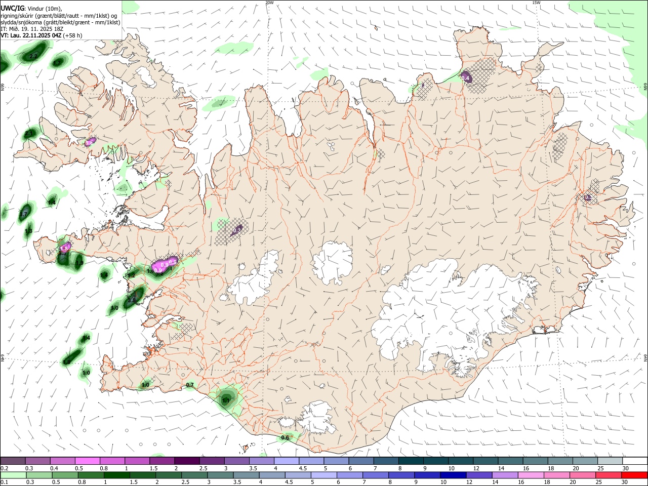Click the 0.4 snow value in north
This screenshot has width=648, height=486.
click(x=466, y=78)
